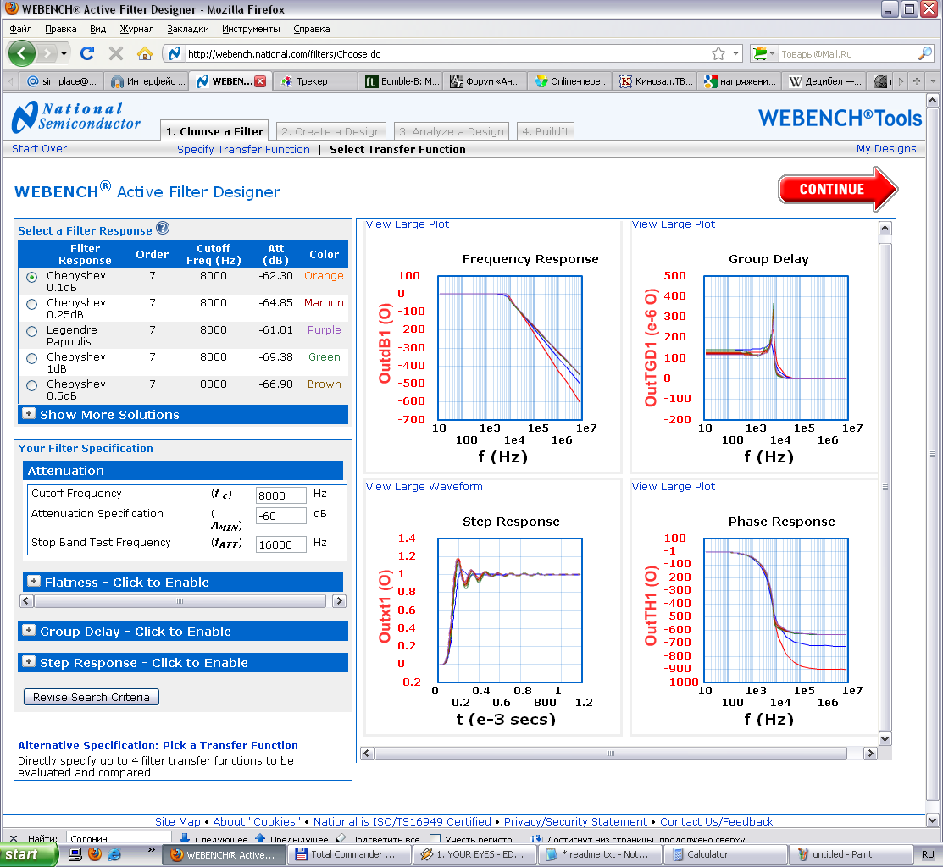
Task: Open the address bar history dropdown
Action: [x=735, y=53]
